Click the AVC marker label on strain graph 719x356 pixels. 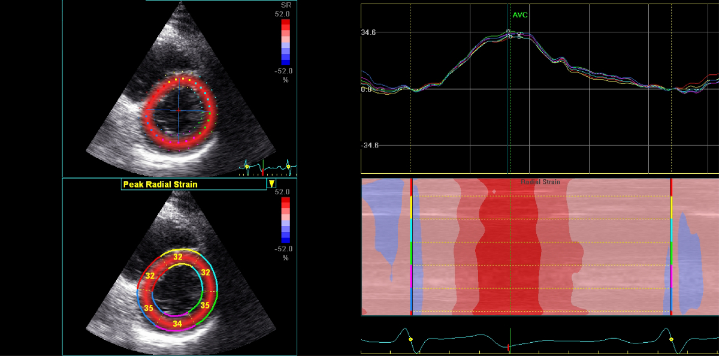[x=519, y=15]
